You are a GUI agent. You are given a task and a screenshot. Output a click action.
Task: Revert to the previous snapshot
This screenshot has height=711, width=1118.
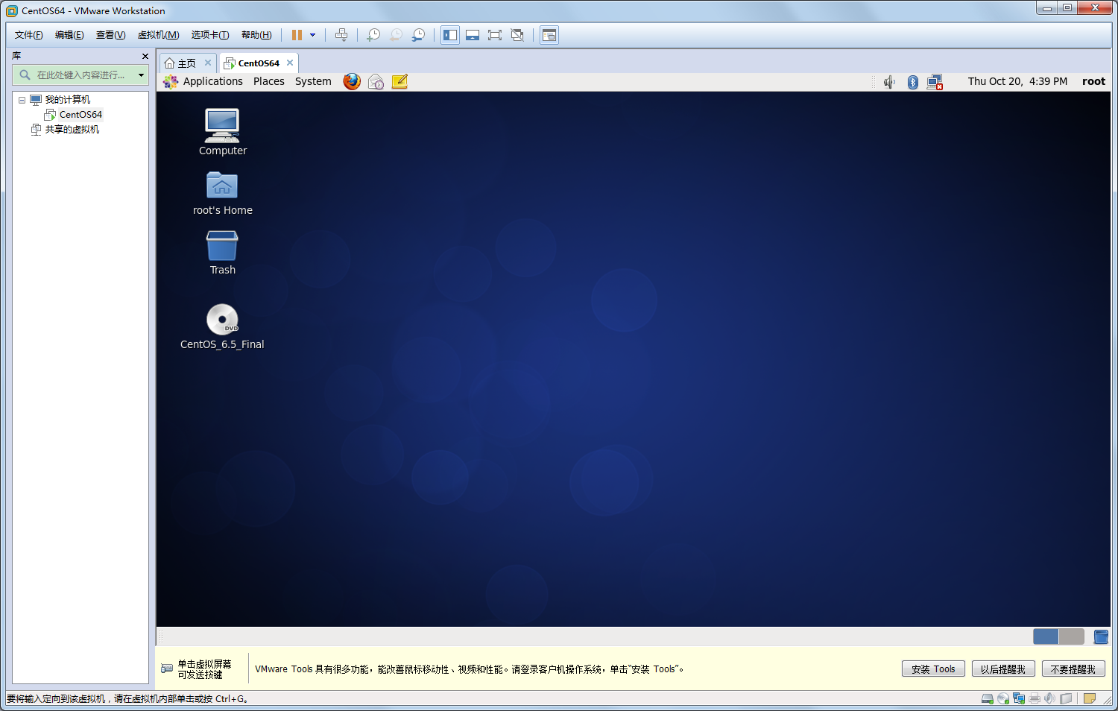[x=396, y=35]
